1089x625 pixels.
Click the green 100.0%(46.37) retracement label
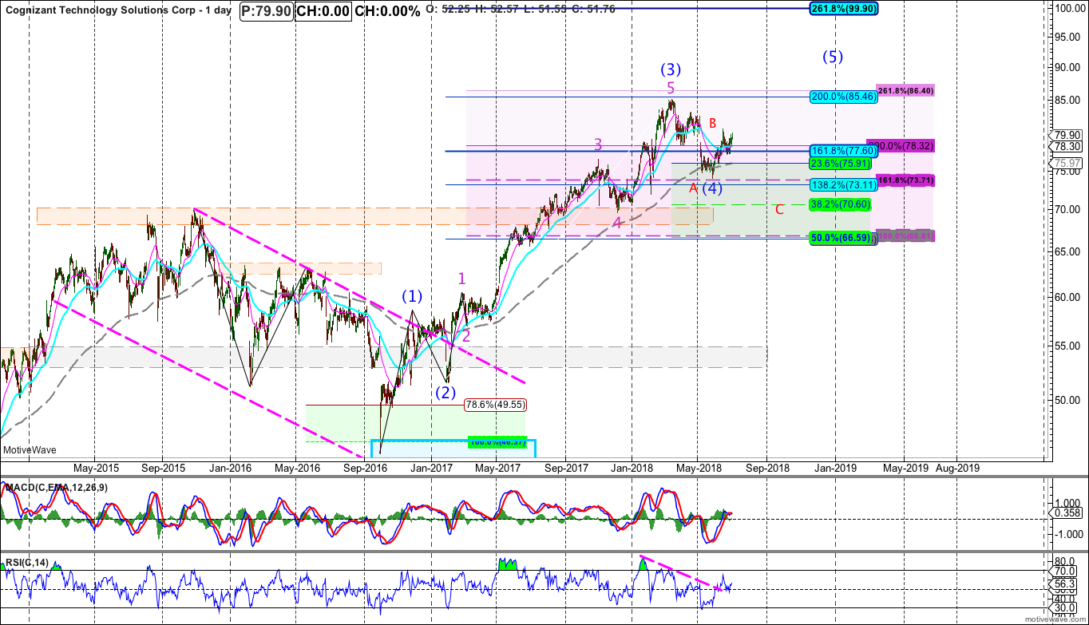(x=497, y=441)
